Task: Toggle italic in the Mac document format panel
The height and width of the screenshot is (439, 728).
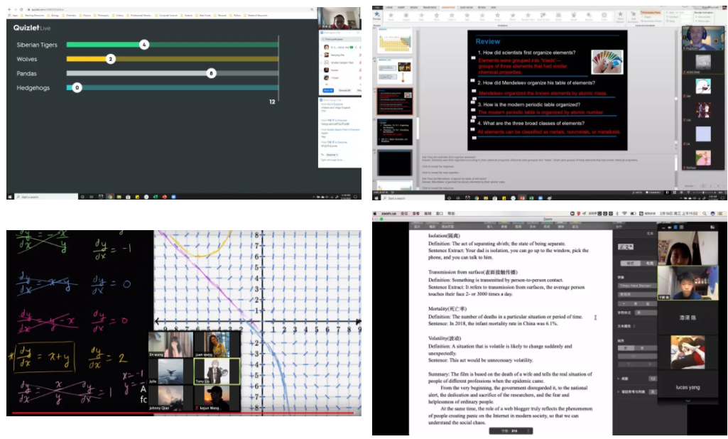Action: [636, 304]
